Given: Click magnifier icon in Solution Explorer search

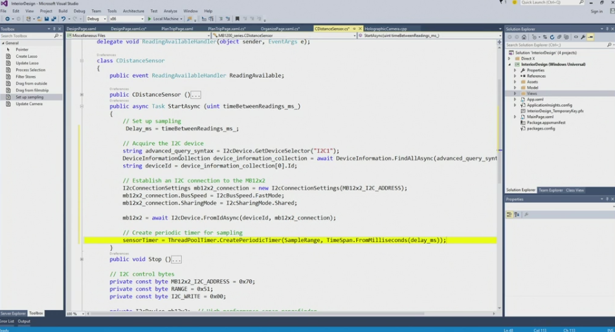Looking at the screenshot, I should pyautogui.click(x=609, y=45).
